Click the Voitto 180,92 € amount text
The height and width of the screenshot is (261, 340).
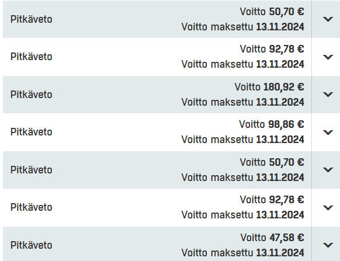[x=269, y=87]
